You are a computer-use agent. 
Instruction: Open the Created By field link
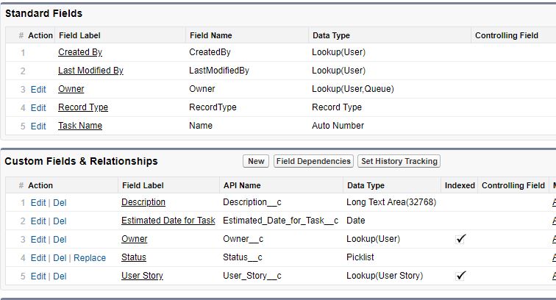80,52
